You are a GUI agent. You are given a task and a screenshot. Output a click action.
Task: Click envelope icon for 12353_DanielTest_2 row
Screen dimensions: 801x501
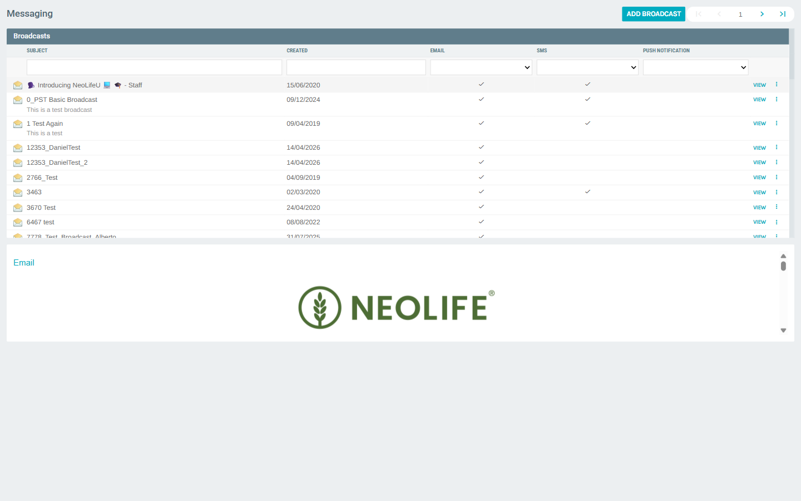pos(18,163)
